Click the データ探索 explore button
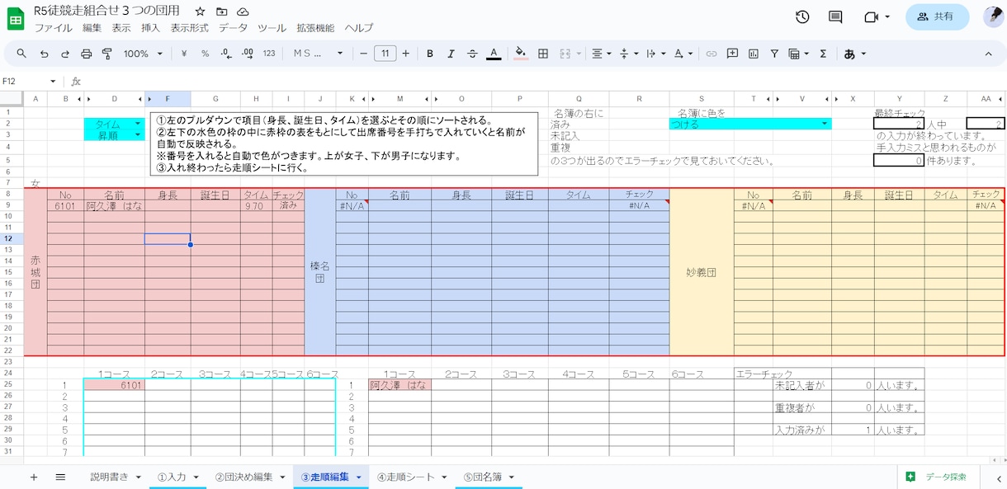 pyautogui.click(x=940, y=477)
